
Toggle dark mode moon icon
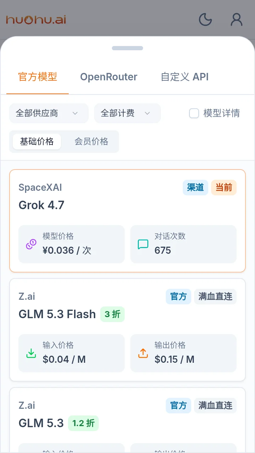click(205, 20)
